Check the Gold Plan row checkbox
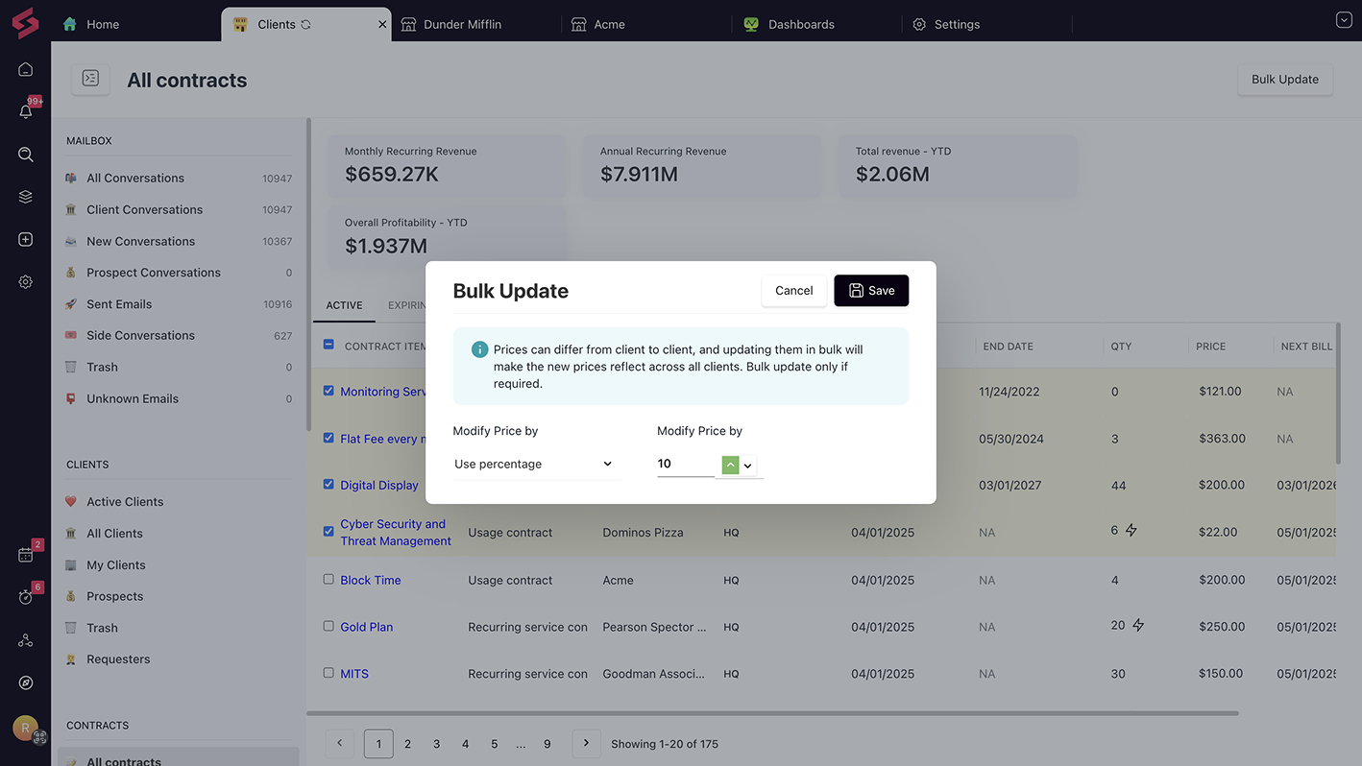This screenshot has width=1362, height=766. 328,626
